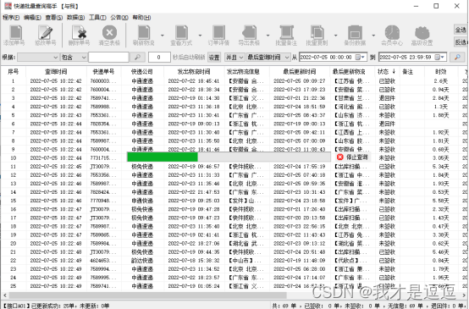Click 退回件 status in row 3
This screenshot has width=469, height=309.
387,98
